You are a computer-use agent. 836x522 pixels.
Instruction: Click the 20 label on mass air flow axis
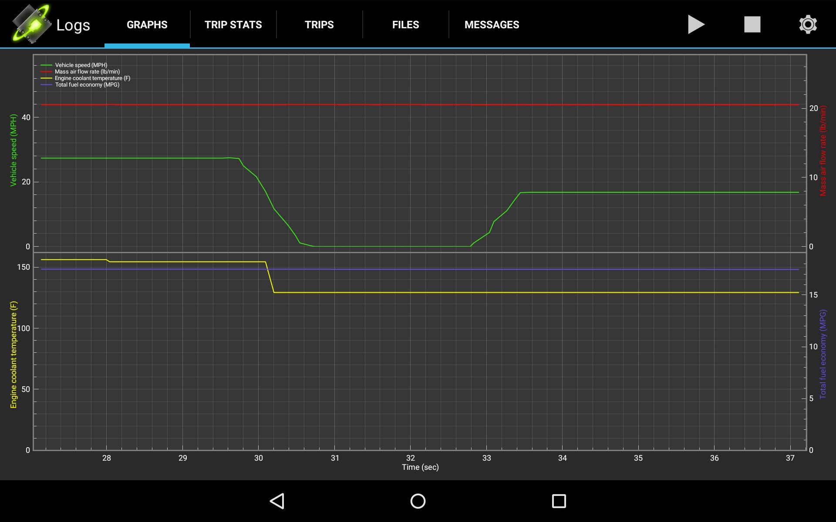(813, 108)
